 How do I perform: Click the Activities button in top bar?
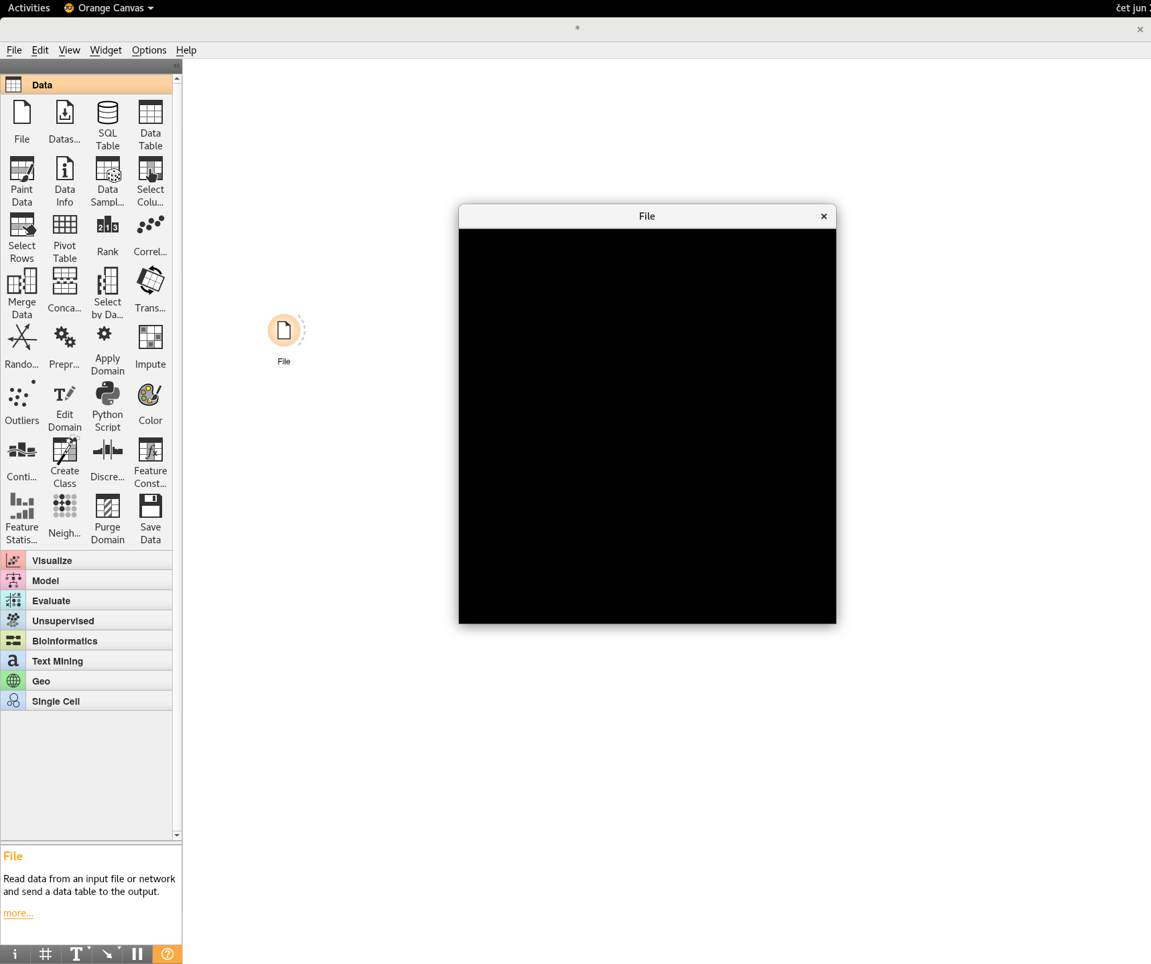[x=29, y=8]
